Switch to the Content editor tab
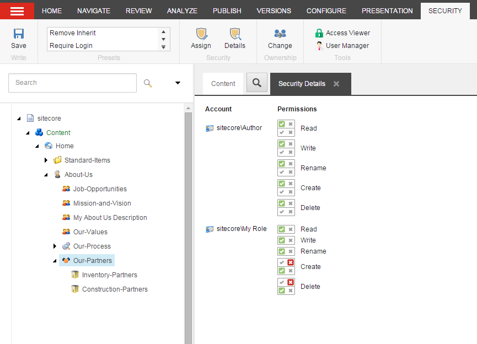Viewport: 477px width, 344px height. (223, 84)
